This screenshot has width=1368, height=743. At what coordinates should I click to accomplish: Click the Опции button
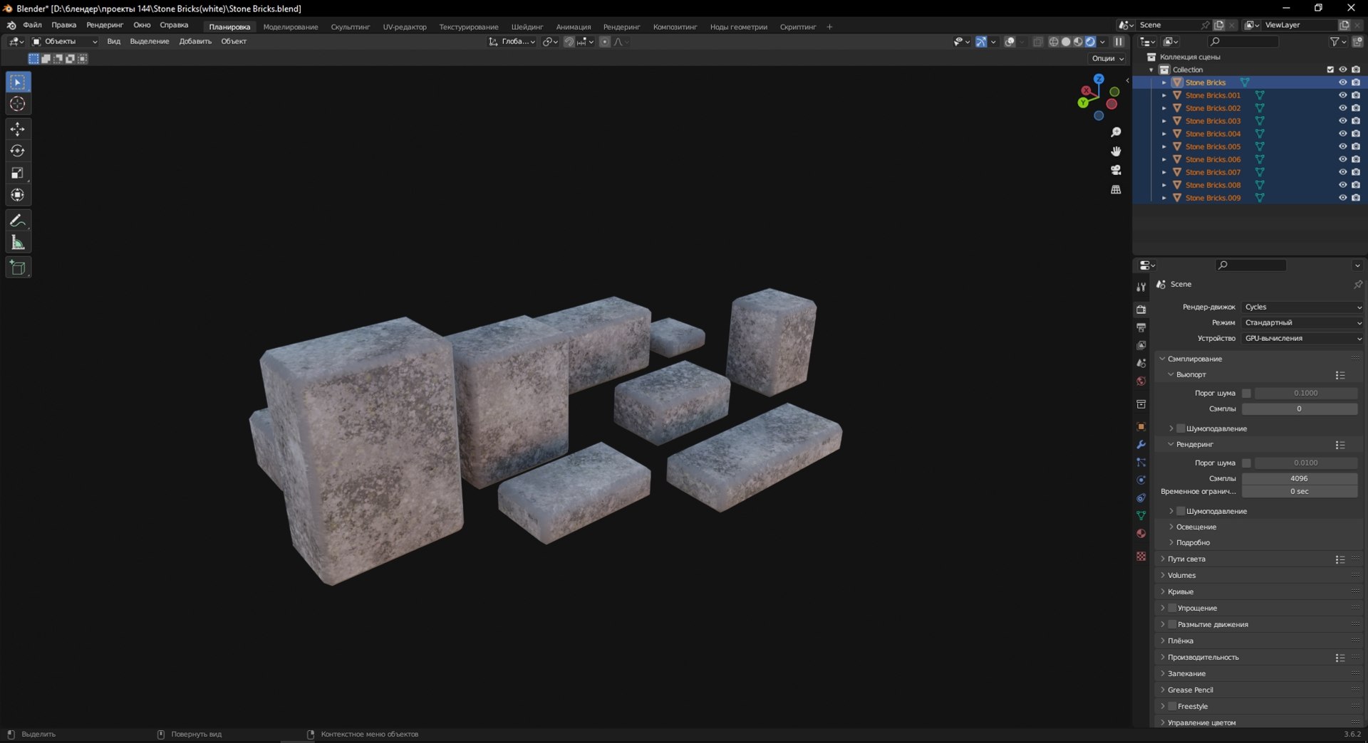pyautogui.click(x=1107, y=58)
